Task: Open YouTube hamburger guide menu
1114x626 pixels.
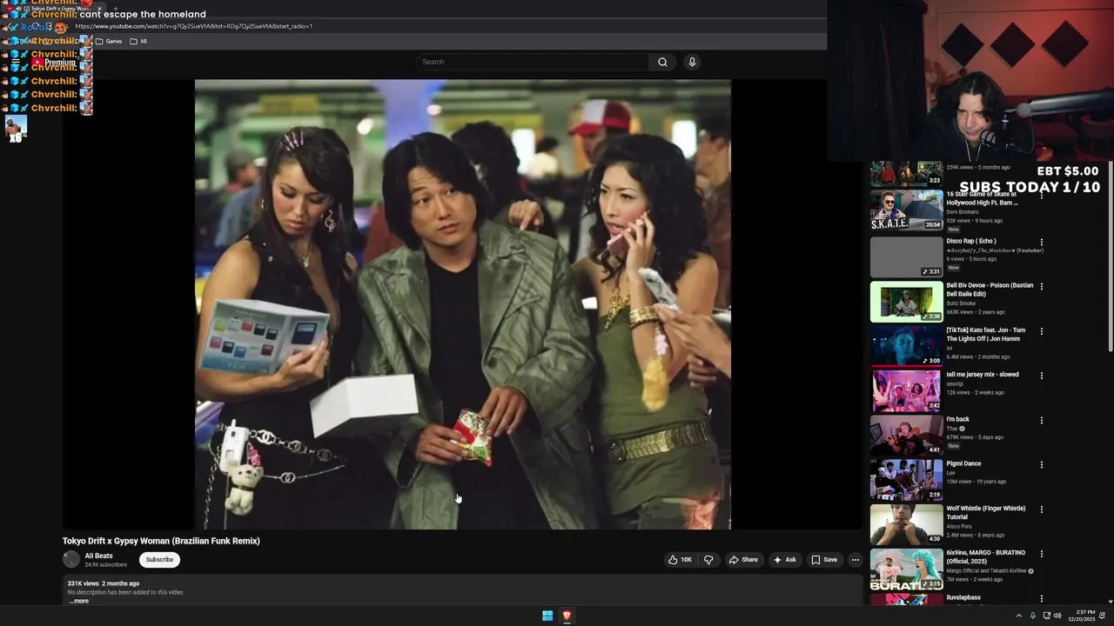Action: 16,63
